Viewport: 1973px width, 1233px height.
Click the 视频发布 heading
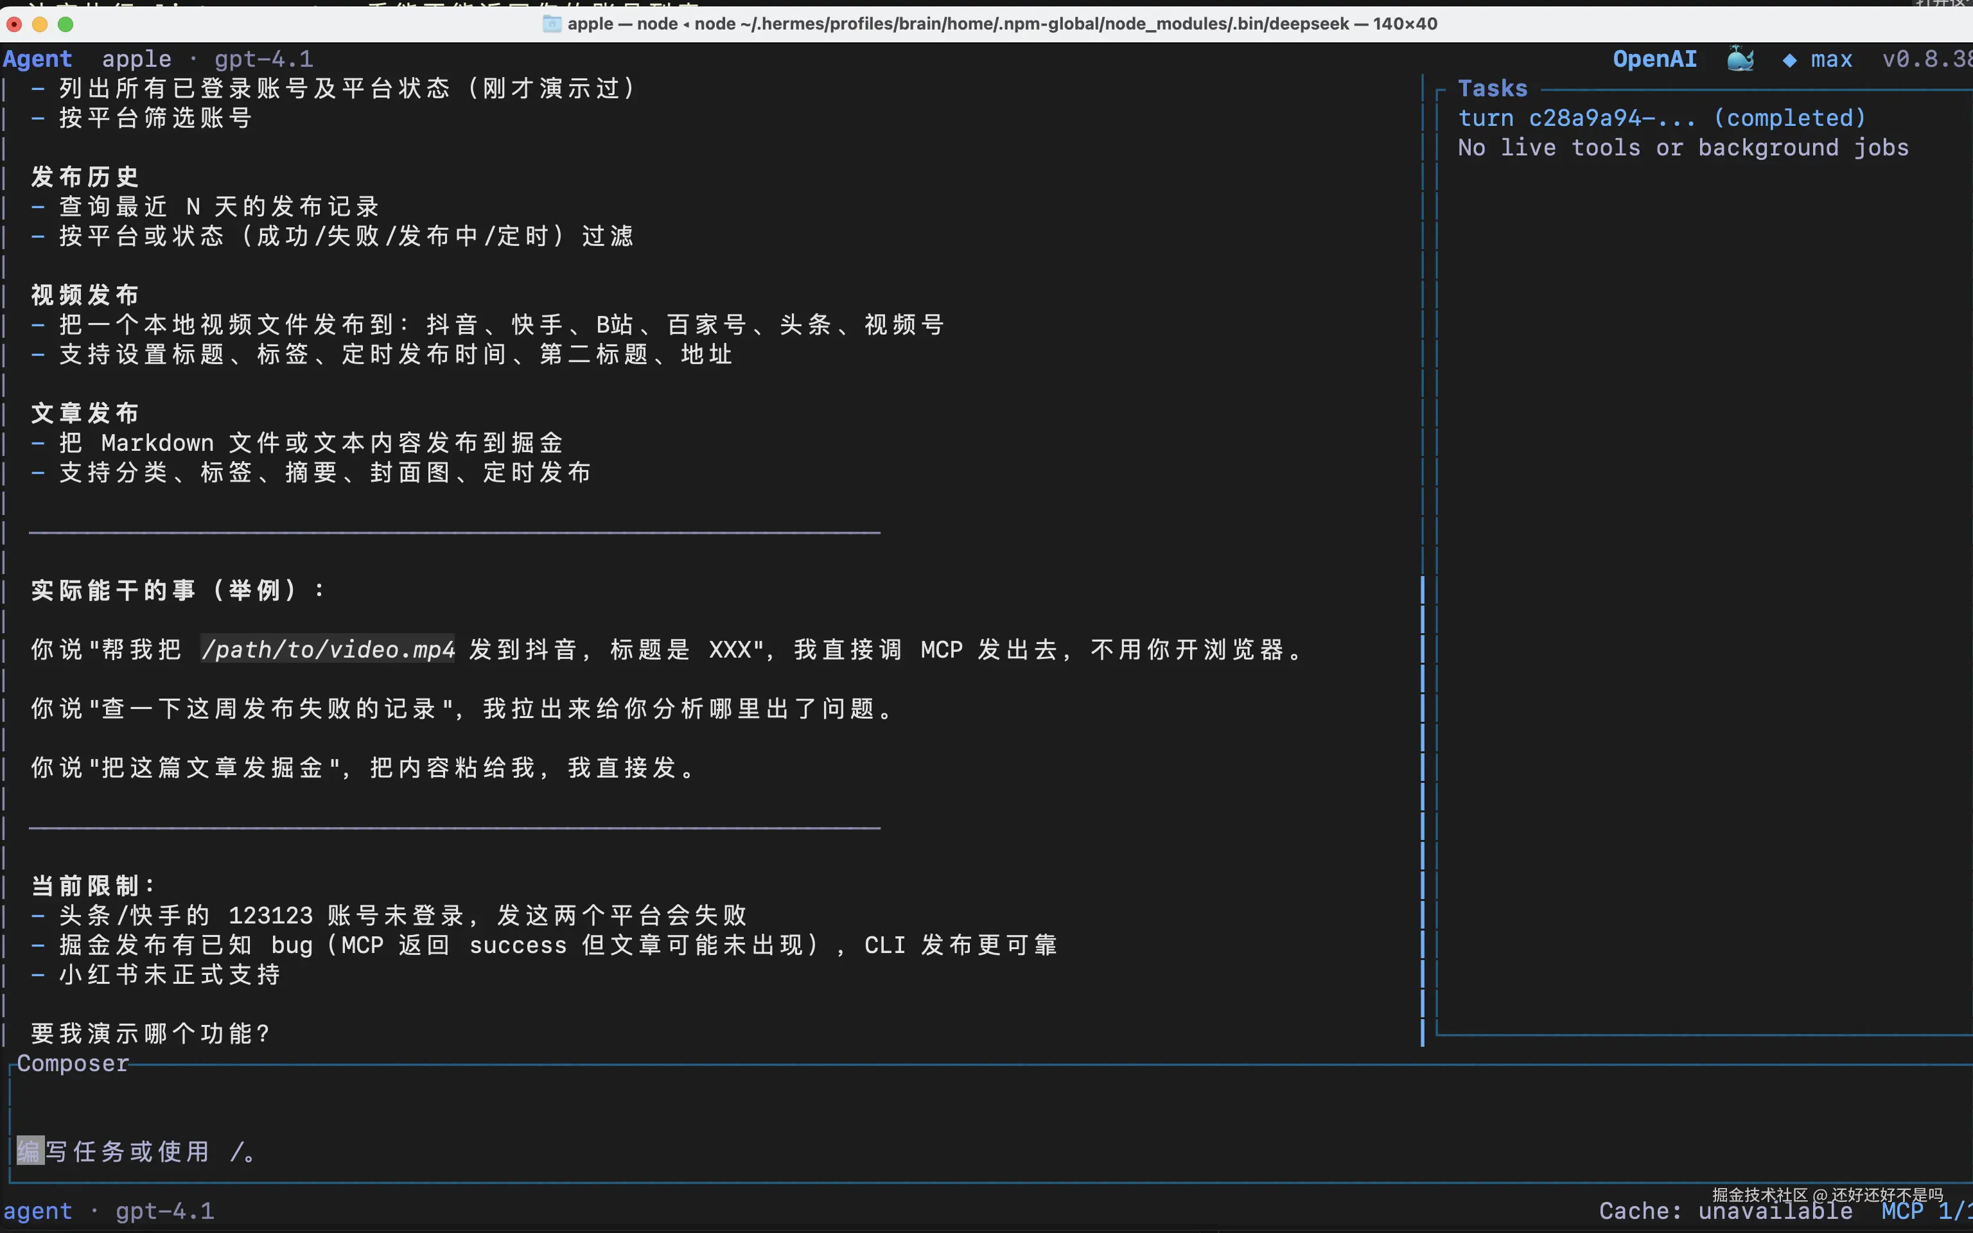click(85, 295)
